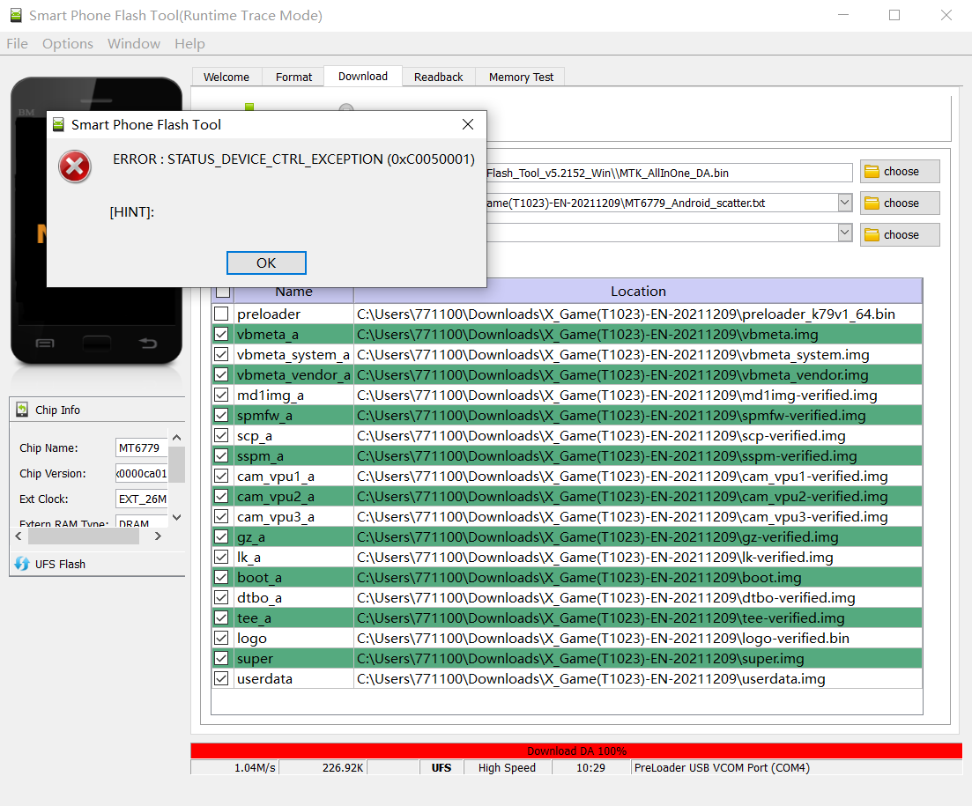Click the Chip Info panel icon
The width and height of the screenshot is (972, 806).
(x=22, y=410)
